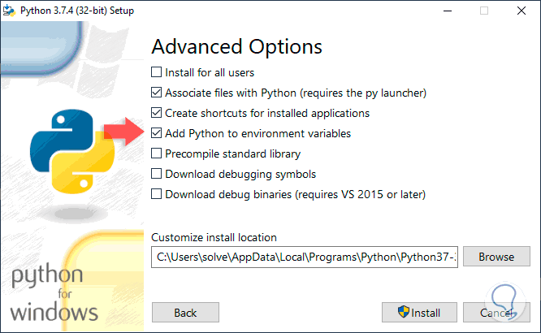The width and height of the screenshot is (541, 333).
Task: Go Back to the previous setup page
Action: click(185, 313)
